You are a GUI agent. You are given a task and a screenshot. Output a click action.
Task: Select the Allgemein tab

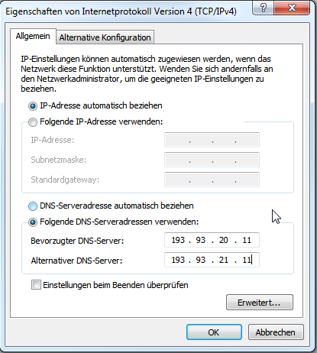click(33, 36)
